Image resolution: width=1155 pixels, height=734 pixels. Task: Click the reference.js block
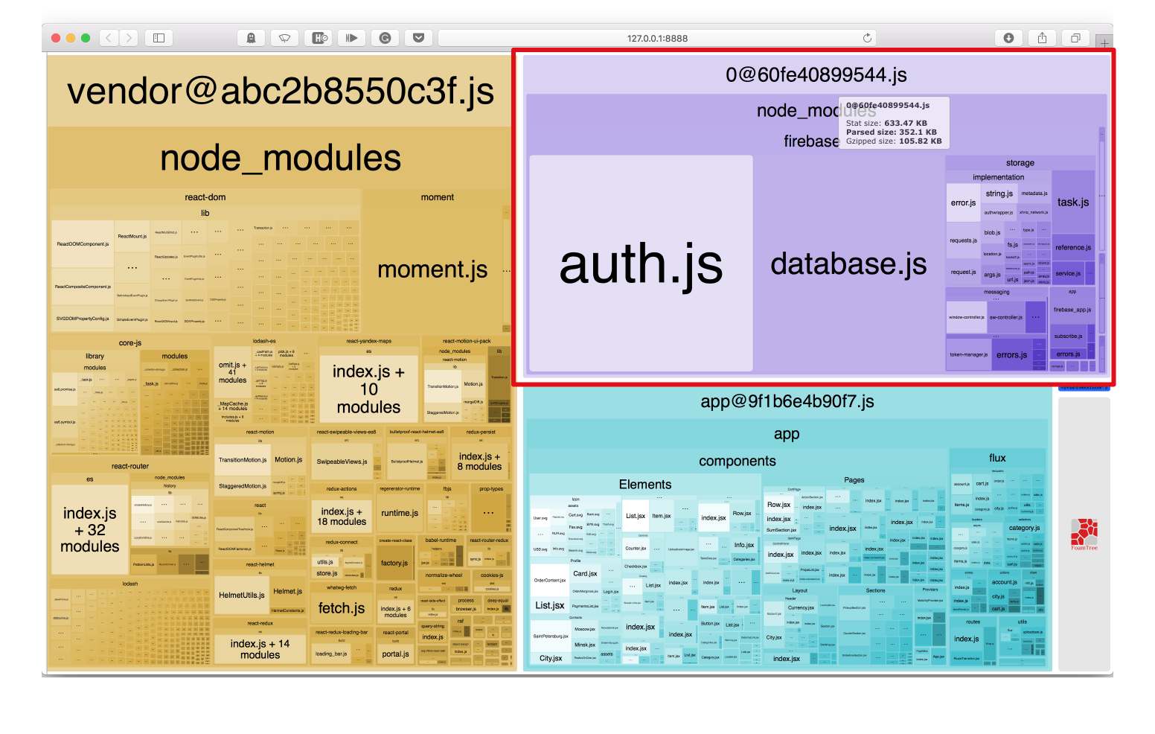tap(1073, 248)
